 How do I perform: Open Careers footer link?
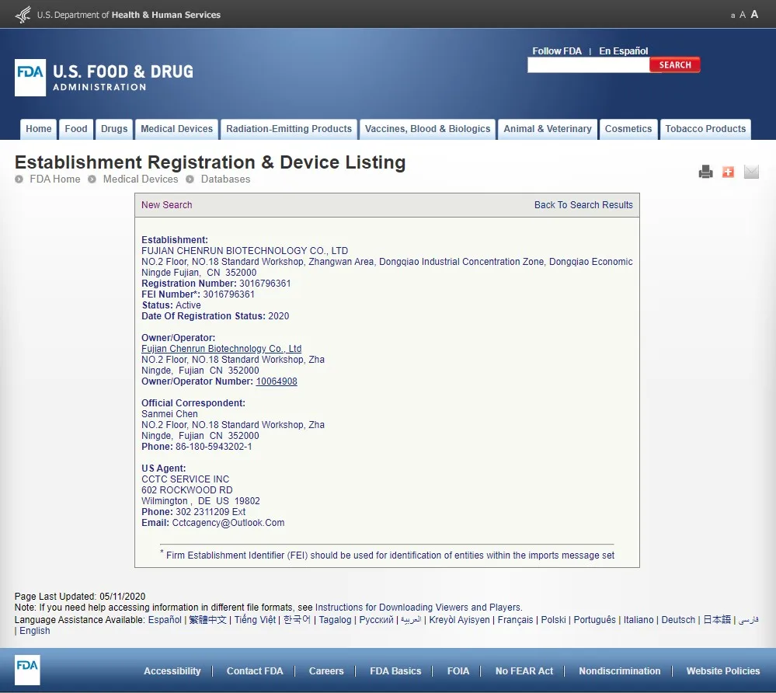coord(326,671)
